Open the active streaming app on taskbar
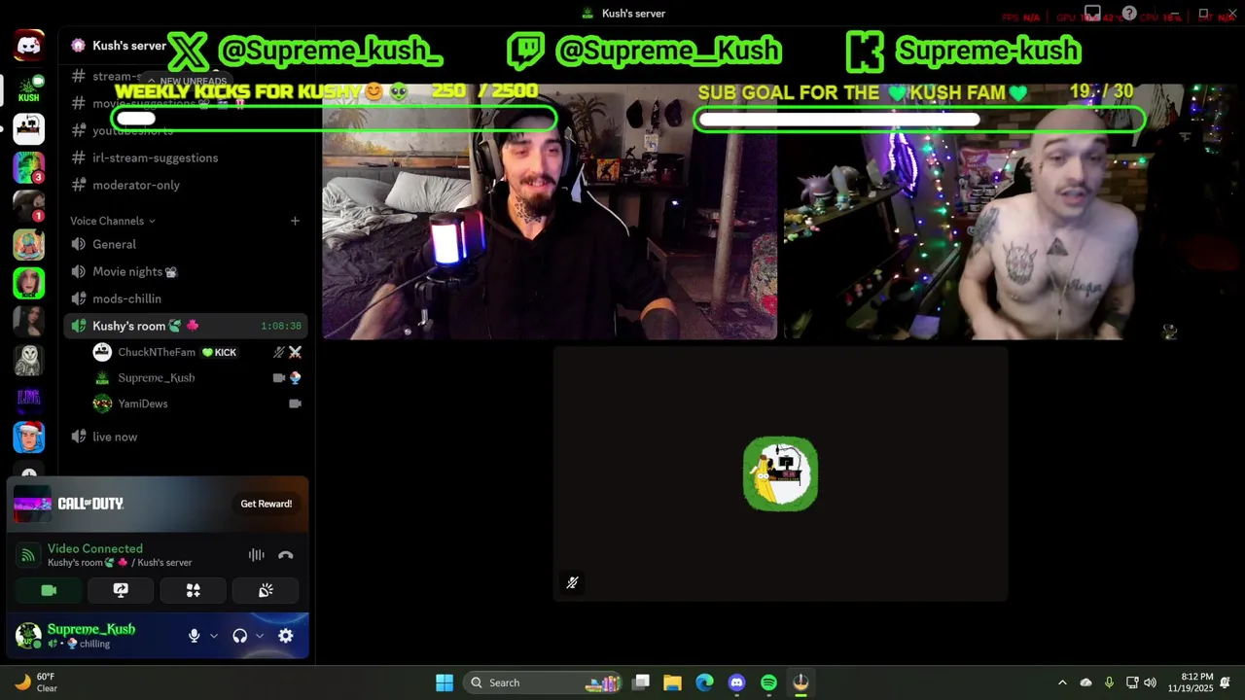The image size is (1245, 700). point(800,682)
